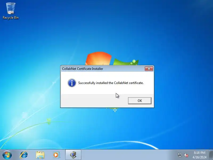Open Windows Explorer folder icon in taskbar
The height and width of the screenshot is (160, 213).
(x=40, y=155)
